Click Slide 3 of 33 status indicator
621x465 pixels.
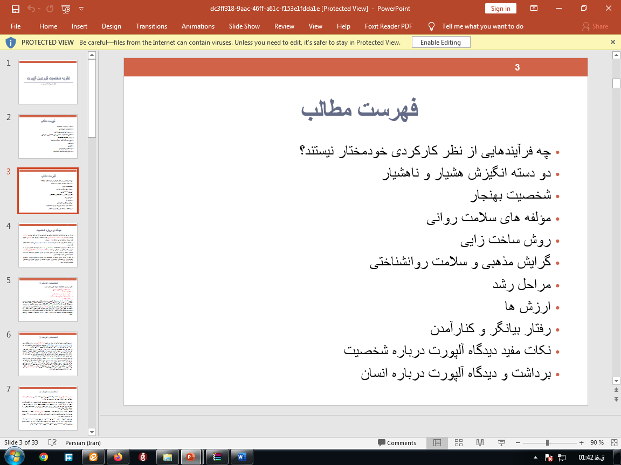[22, 442]
